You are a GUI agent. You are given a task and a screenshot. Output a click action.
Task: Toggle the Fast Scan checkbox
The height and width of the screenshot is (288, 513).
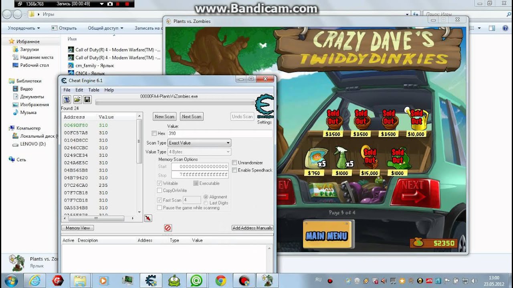[160, 200]
